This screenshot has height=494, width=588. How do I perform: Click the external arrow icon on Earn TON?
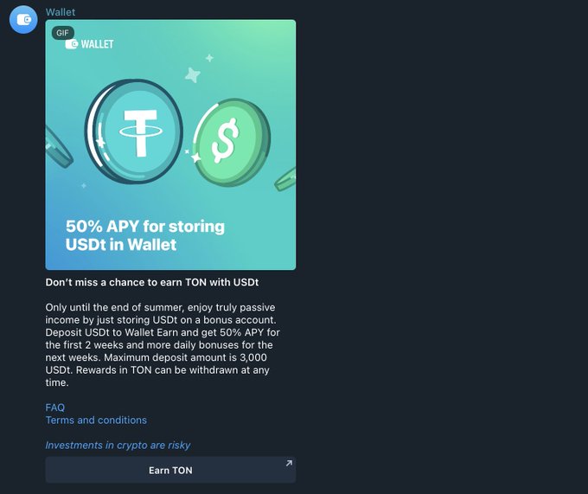[x=289, y=463]
